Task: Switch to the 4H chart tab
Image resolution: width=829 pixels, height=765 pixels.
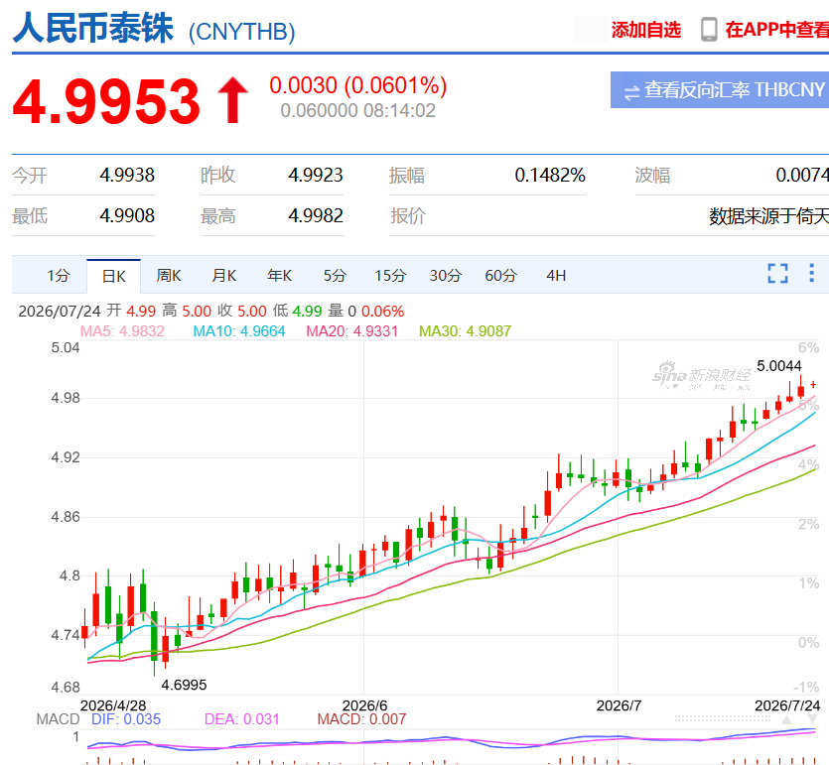Action: [x=556, y=276]
